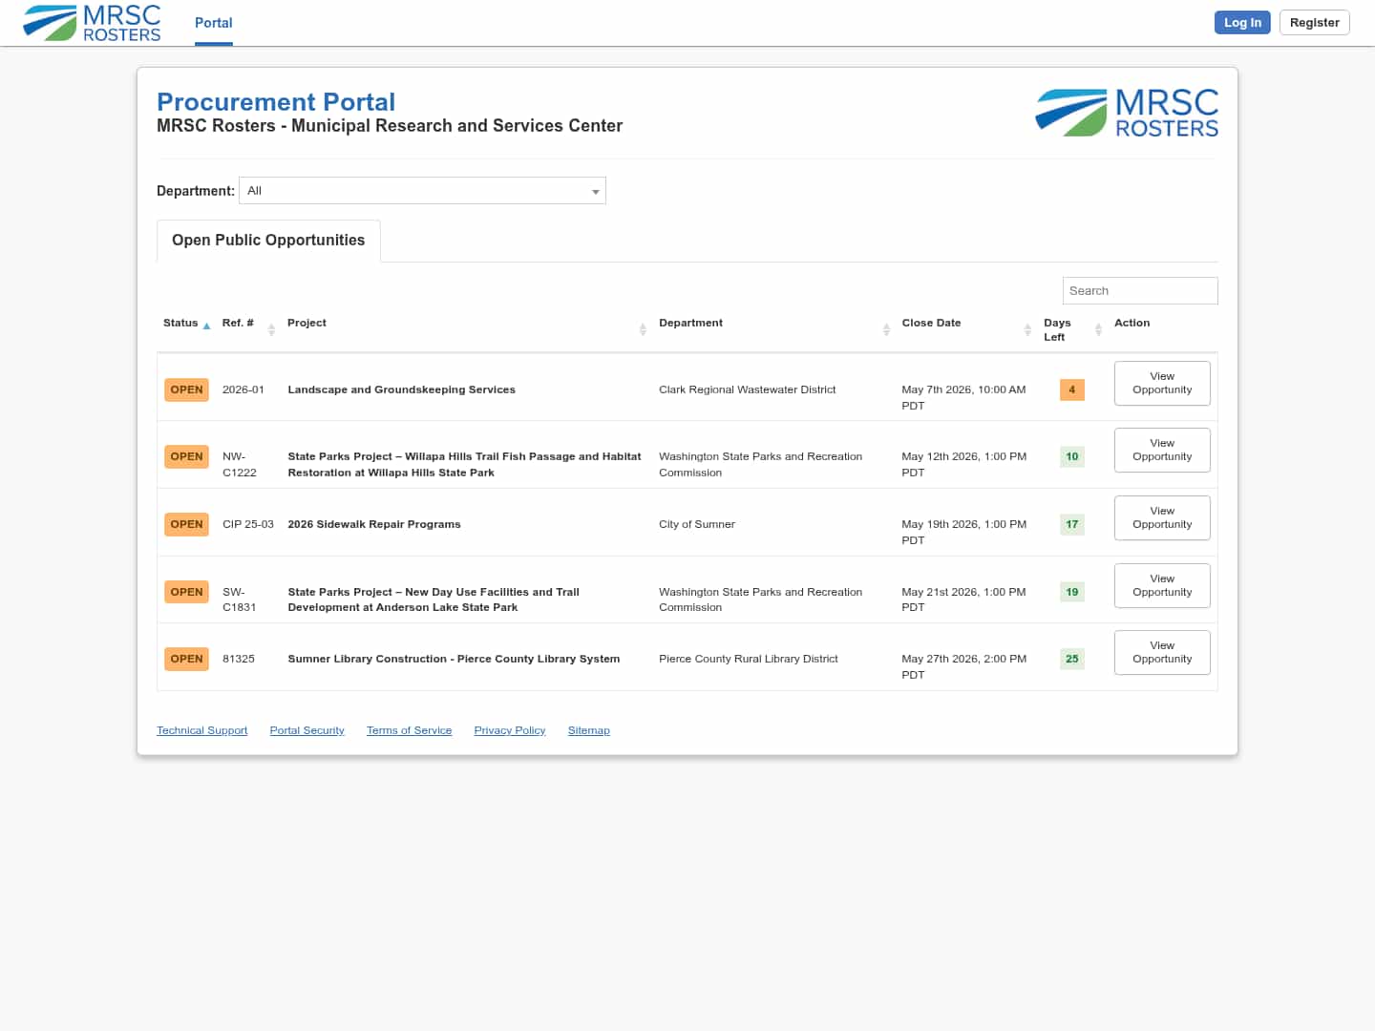This screenshot has width=1375, height=1031.
Task: Click the 2026 Sidewalk Repair Programs title
Action: point(374,524)
